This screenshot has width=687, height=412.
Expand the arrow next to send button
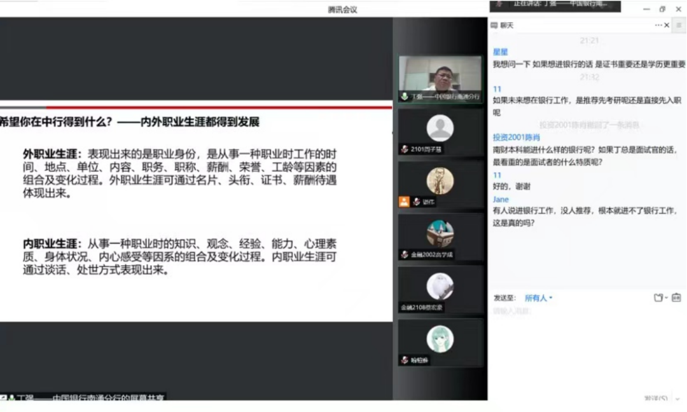pos(677,399)
